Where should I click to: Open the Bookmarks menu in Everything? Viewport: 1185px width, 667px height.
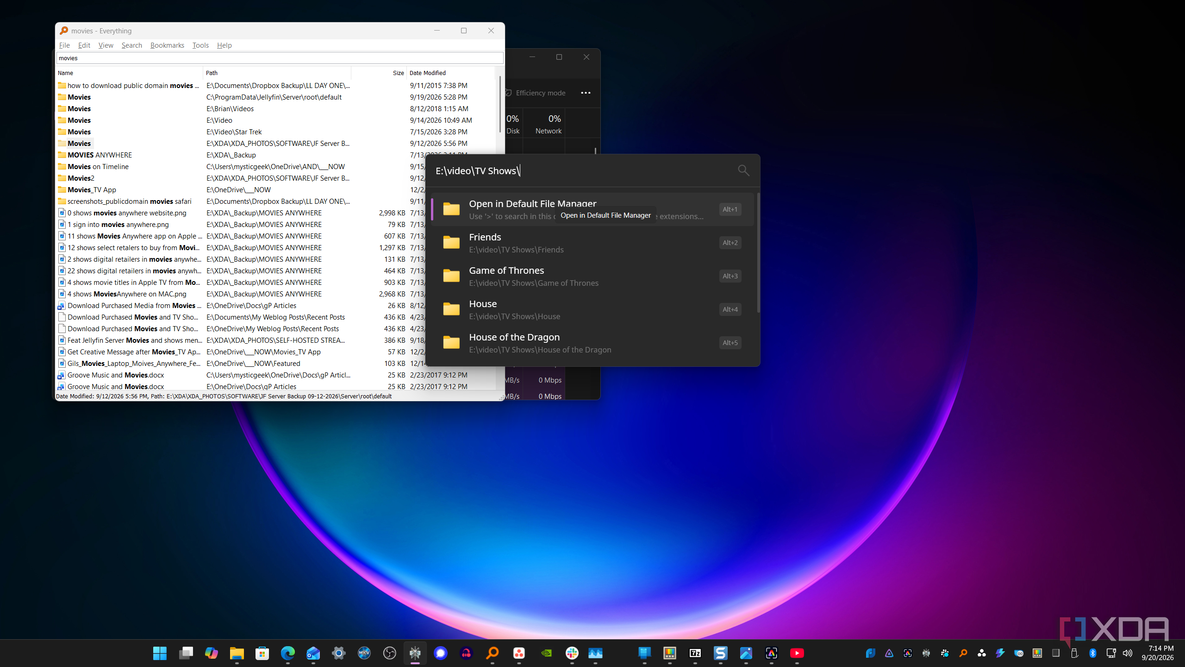(167, 45)
